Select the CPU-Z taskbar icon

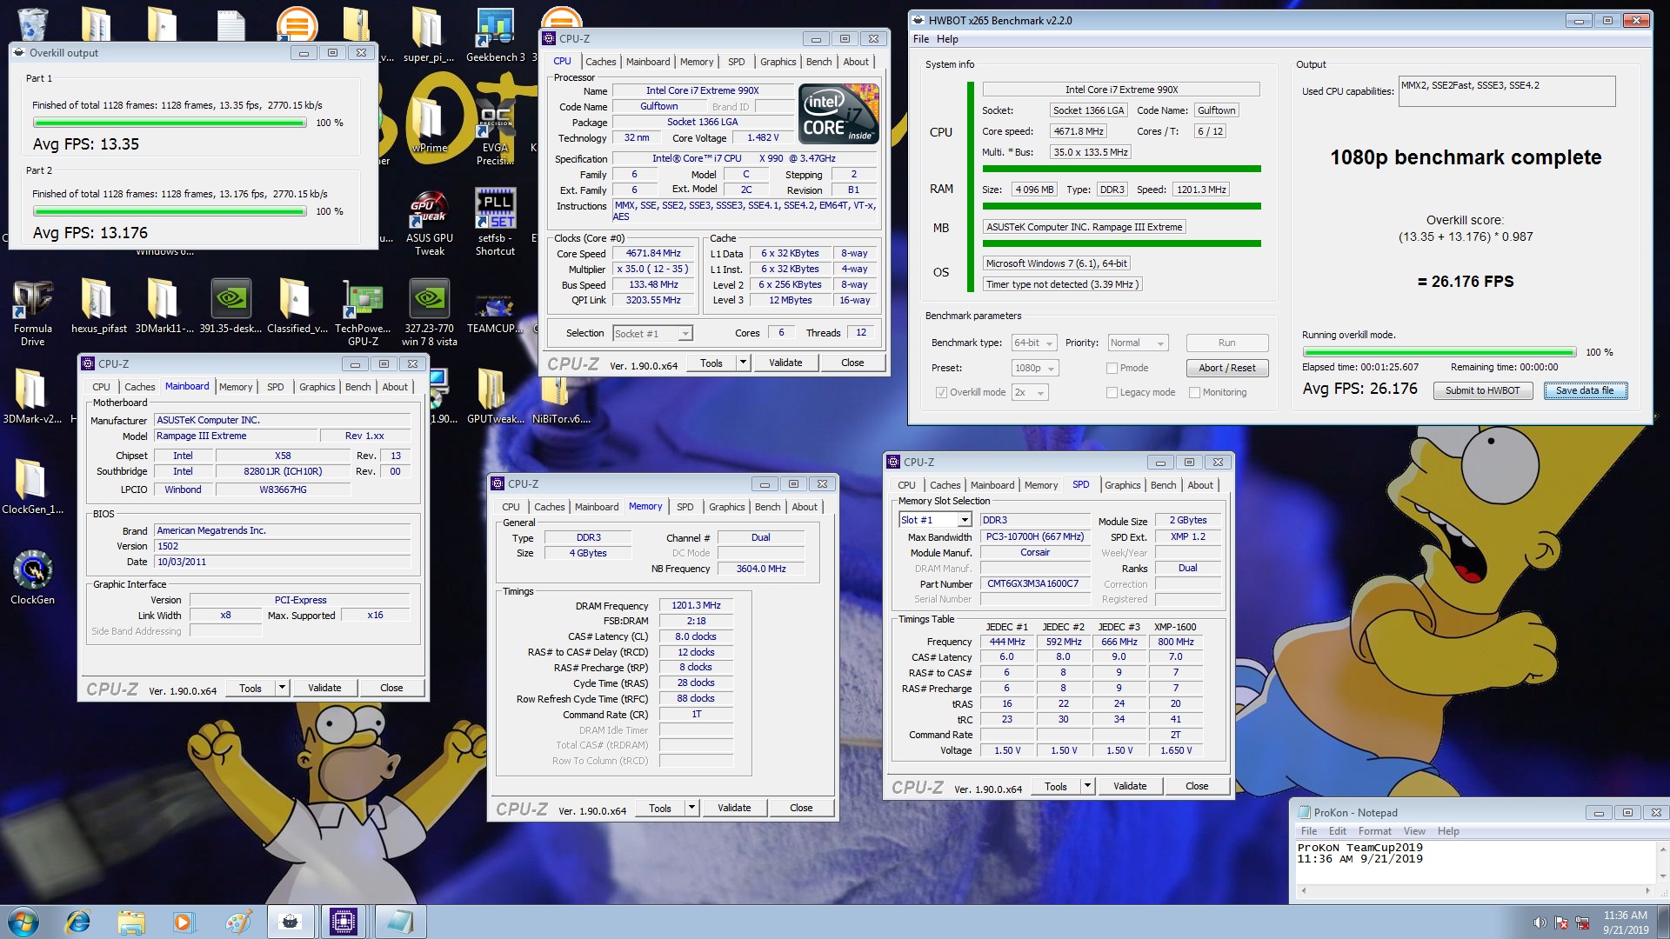(344, 922)
